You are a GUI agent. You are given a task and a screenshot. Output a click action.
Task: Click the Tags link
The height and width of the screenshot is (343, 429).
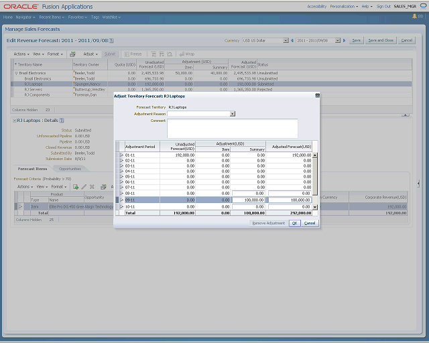[95, 17]
